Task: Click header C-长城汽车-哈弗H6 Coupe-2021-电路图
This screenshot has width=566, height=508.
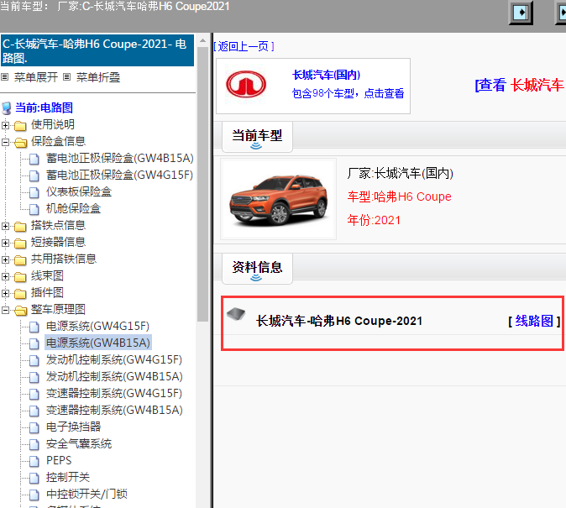Action: [97, 50]
